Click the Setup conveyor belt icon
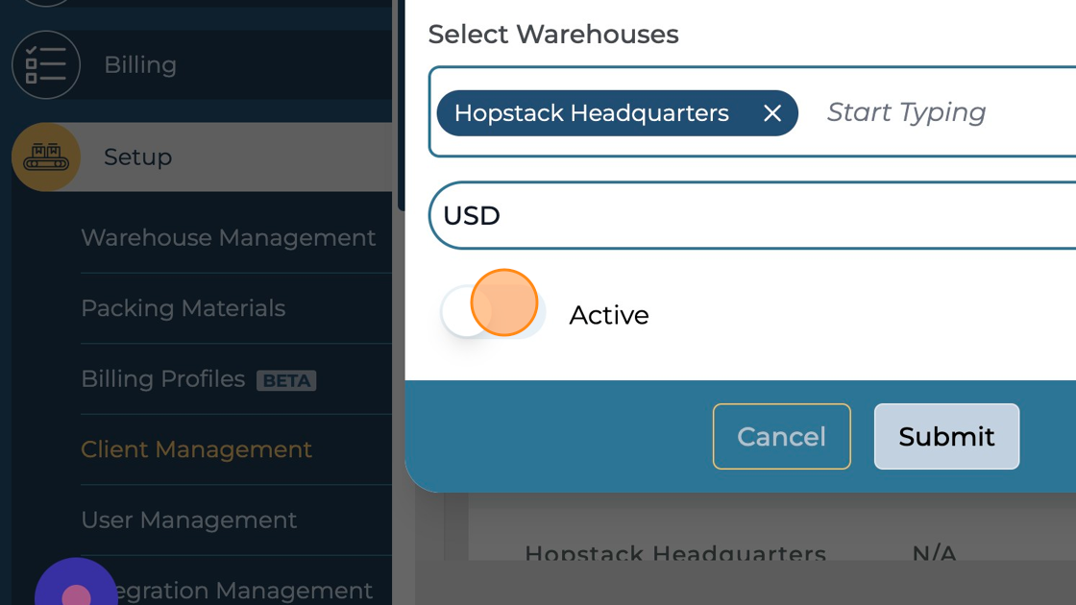The width and height of the screenshot is (1076, 605). click(x=45, y=157)
